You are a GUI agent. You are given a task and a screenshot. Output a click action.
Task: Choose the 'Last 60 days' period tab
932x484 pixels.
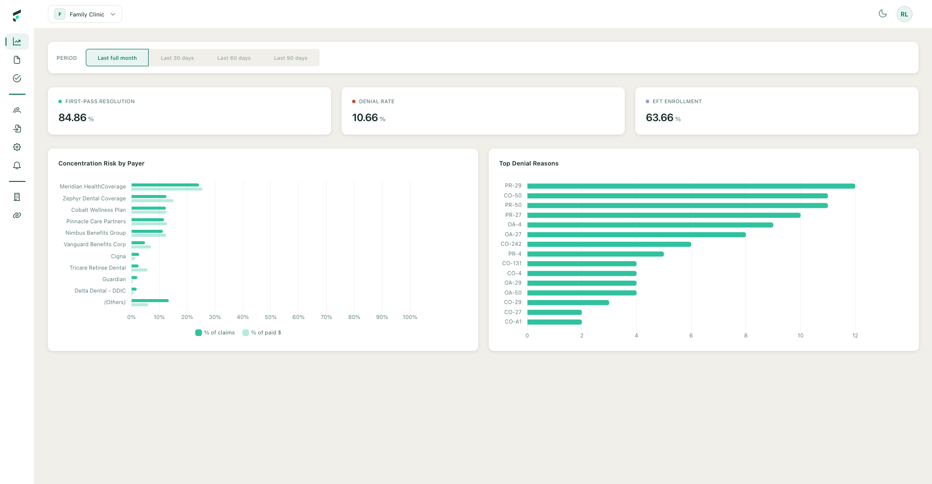[x=234, y=58]
